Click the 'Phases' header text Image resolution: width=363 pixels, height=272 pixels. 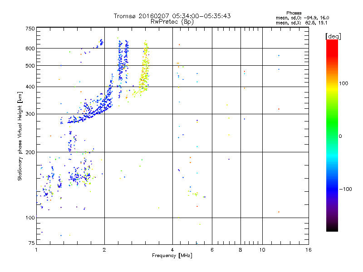point(294,13)
